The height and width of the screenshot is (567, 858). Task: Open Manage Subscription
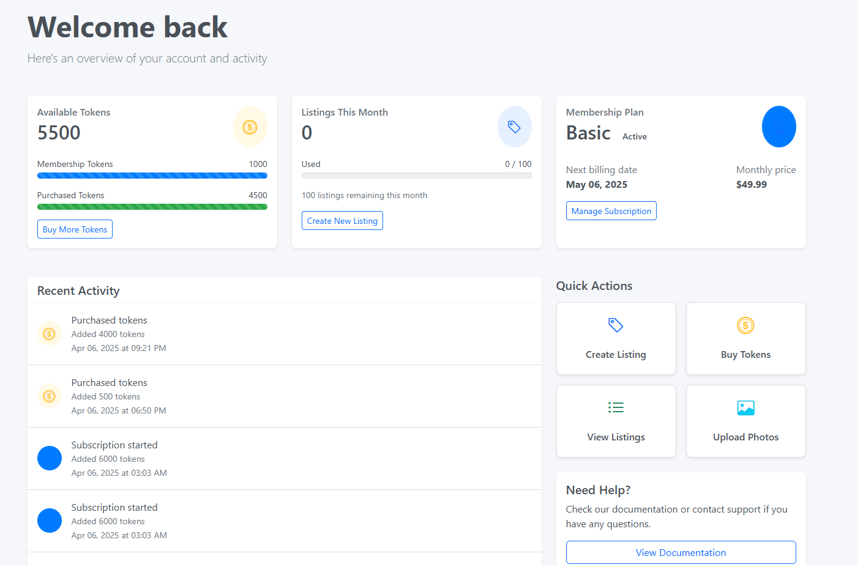(611, 211)
